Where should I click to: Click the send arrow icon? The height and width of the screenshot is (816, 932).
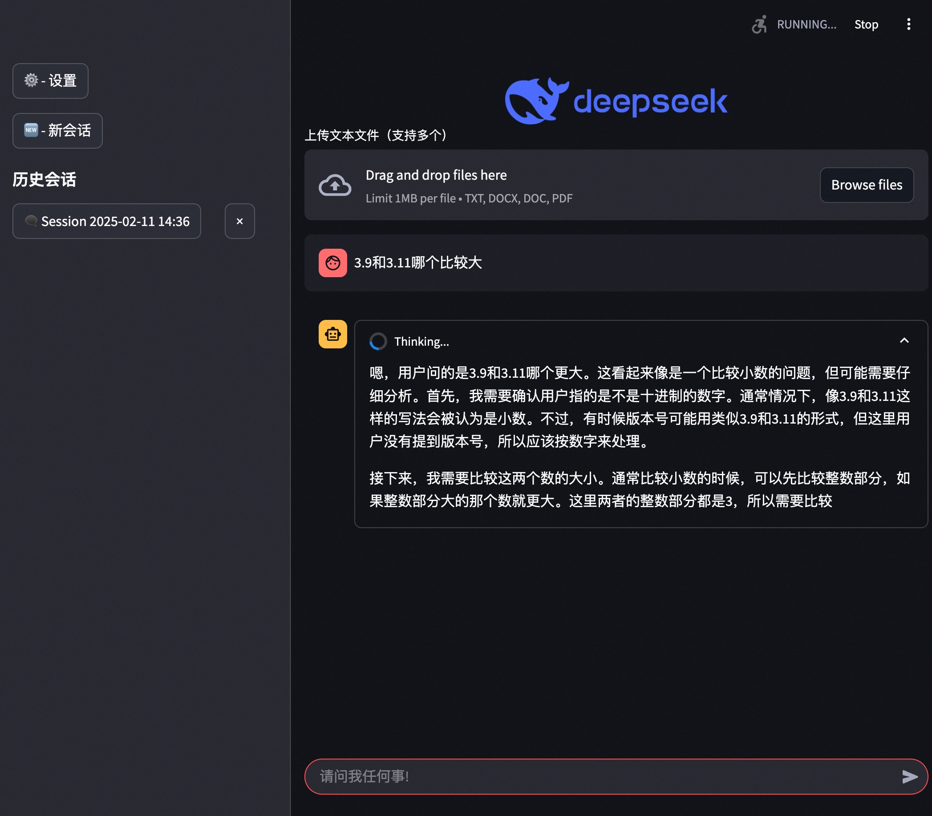pyautogui.click(x=909, y=776)
